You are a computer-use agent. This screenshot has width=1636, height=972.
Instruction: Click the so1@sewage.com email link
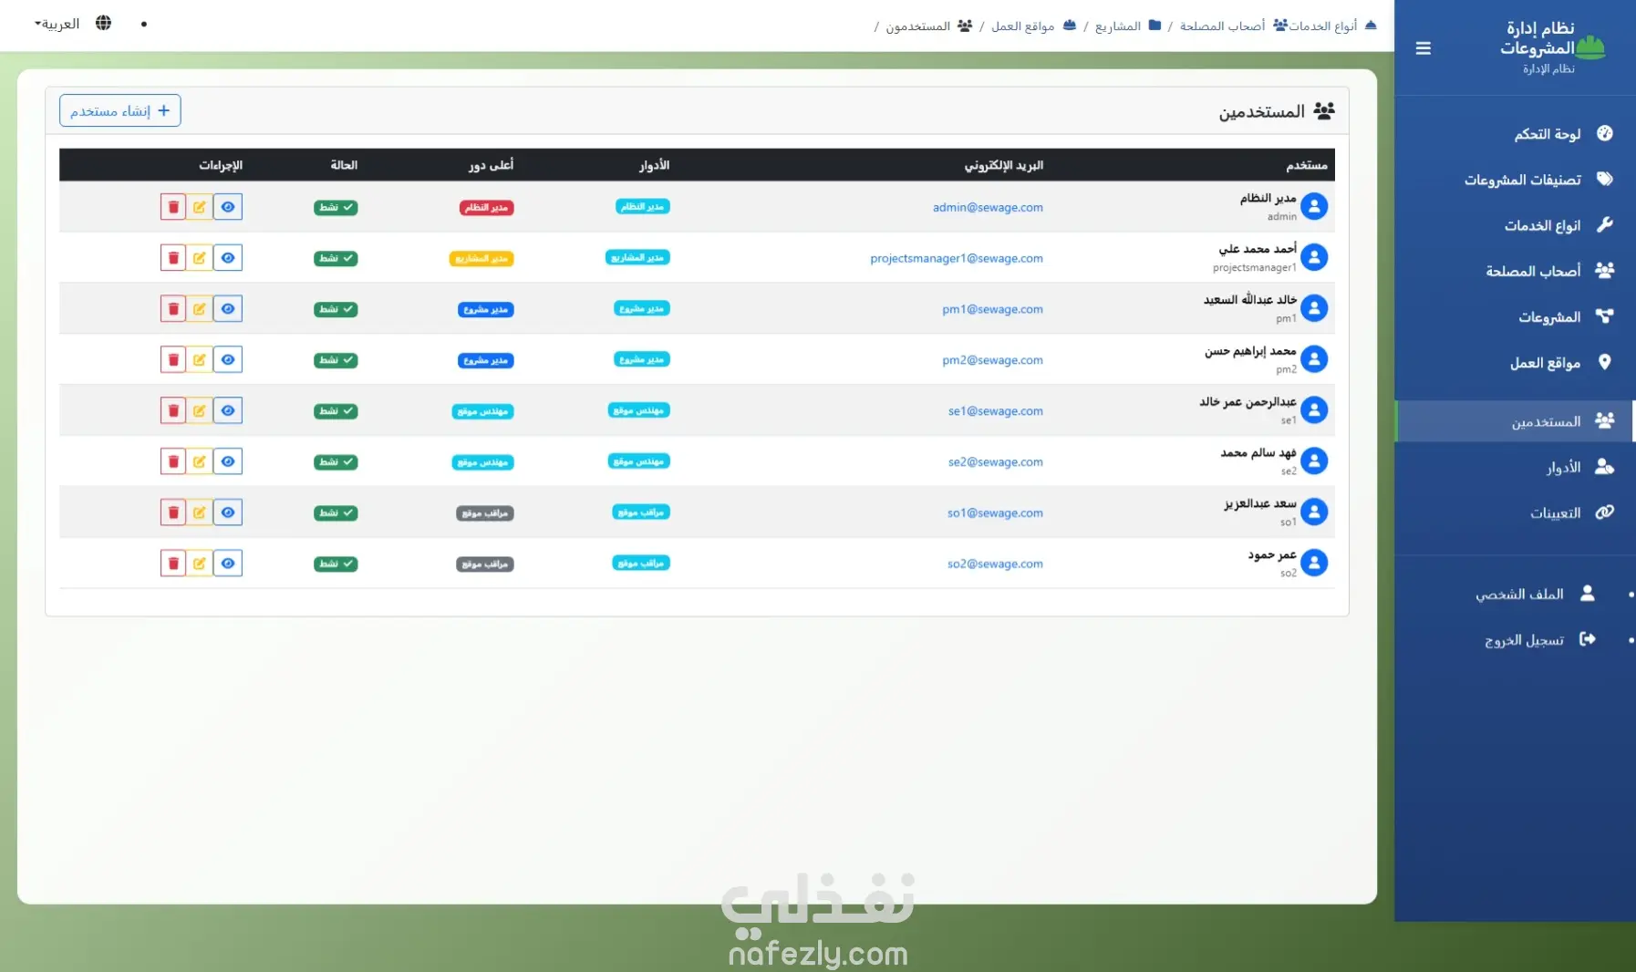click(x=995, y=513)
